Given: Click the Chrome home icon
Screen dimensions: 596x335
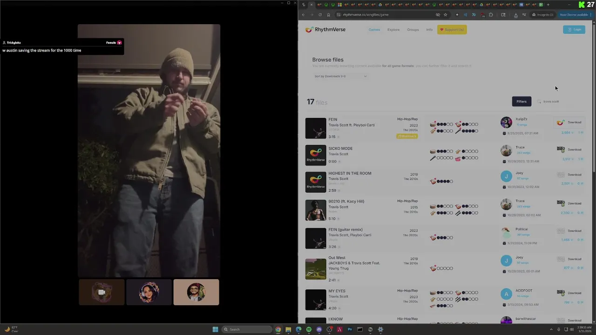Looking at the screenshot, I should click(328, 14).
